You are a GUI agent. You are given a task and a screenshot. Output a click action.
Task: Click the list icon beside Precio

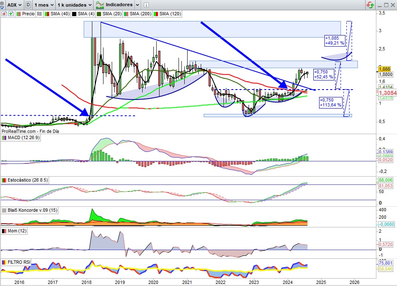[x=40, y=14]
